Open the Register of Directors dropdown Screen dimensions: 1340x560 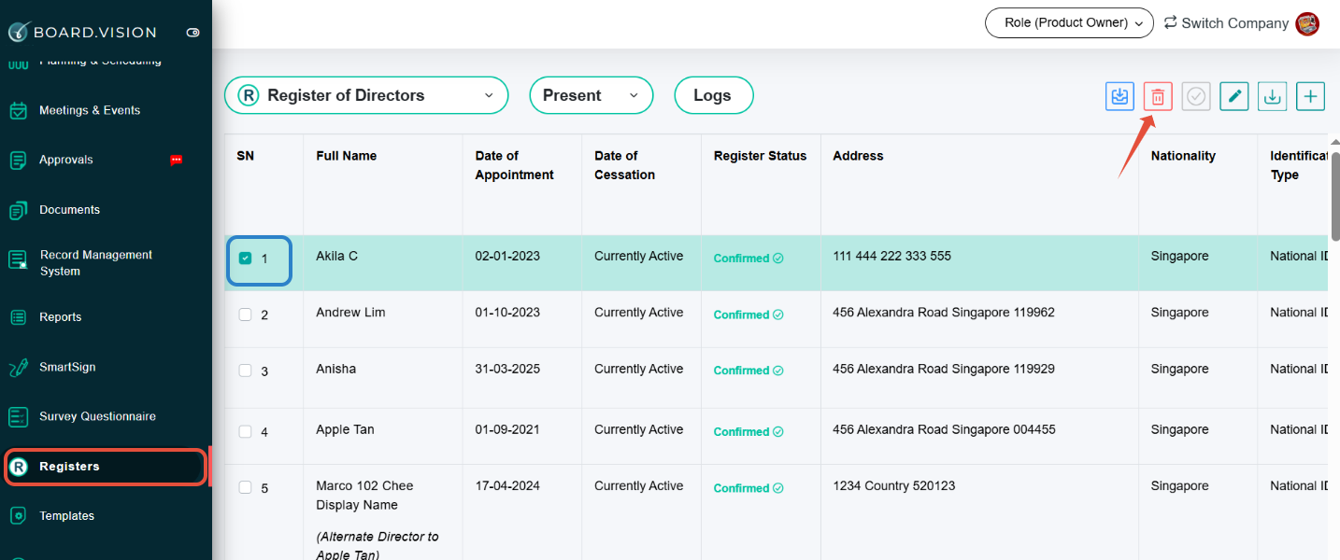366,95
